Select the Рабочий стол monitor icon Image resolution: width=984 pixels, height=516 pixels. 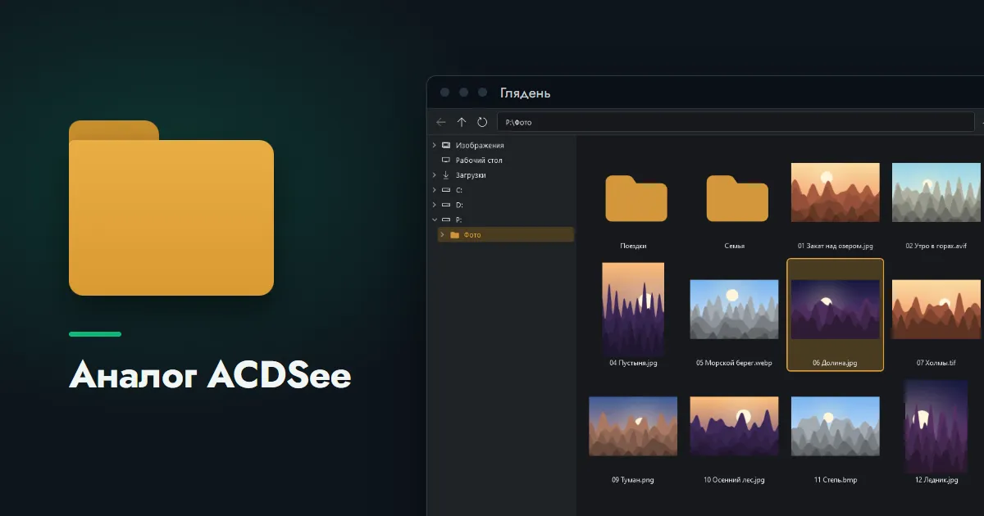click(x=446, y=161)
